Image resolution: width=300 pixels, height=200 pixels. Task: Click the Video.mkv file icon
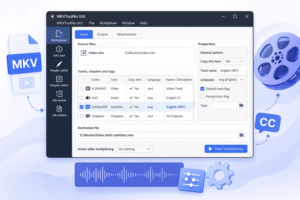pos(83,53)
